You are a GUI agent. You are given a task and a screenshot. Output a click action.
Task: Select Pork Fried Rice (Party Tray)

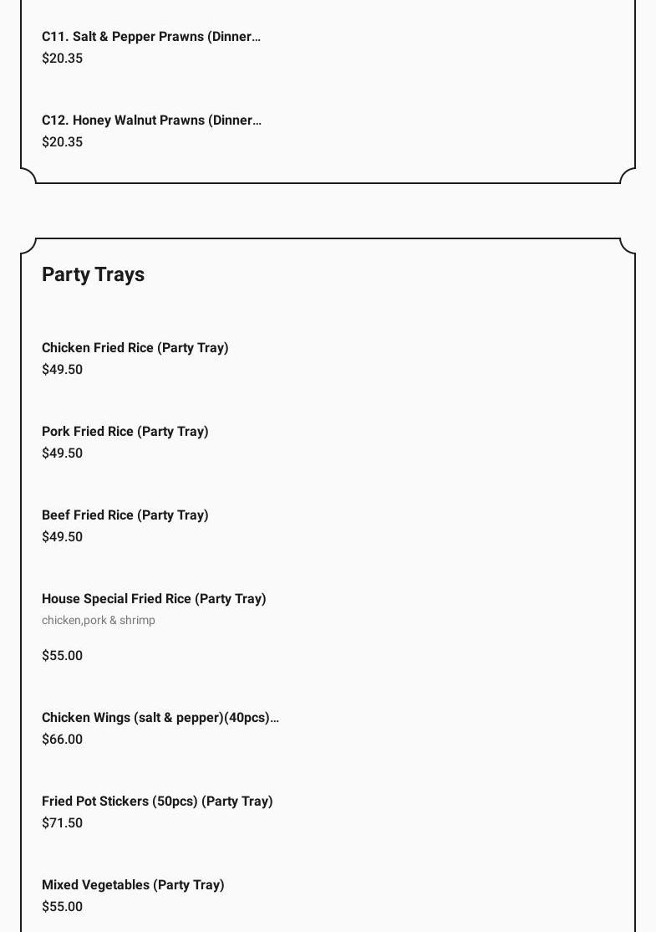(x=125, y=432)
